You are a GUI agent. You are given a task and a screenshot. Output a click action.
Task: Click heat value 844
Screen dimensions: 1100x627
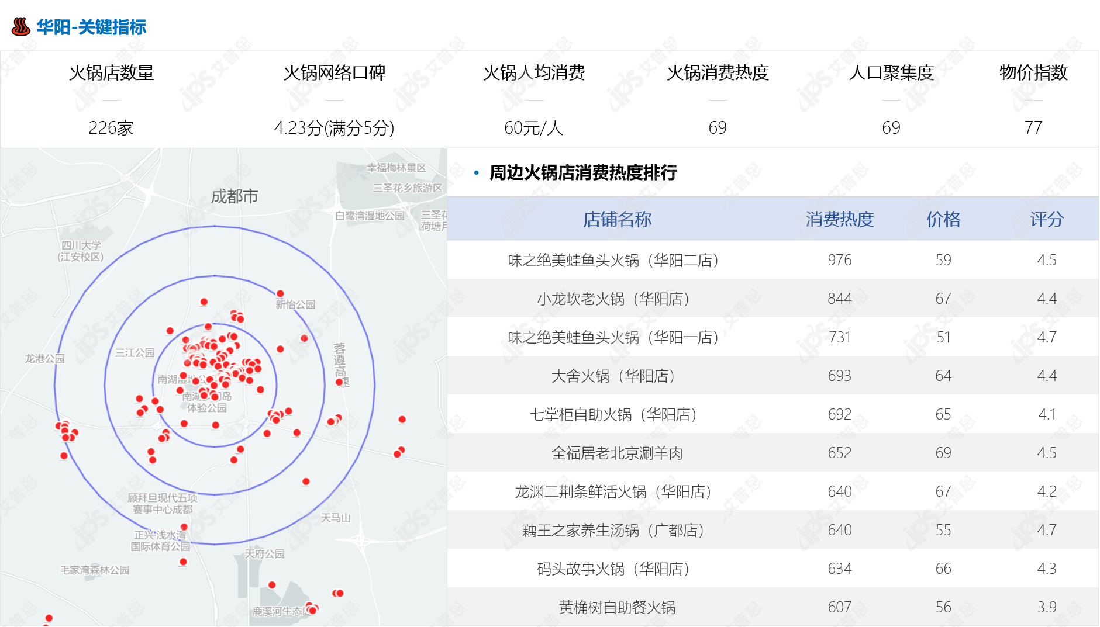(x=839, y=299)
